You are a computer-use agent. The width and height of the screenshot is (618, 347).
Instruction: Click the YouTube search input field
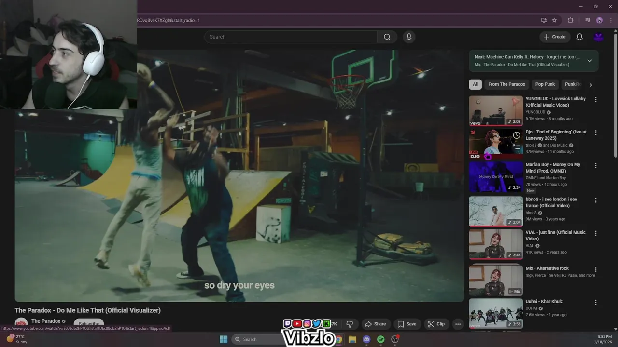click(291, 37)
